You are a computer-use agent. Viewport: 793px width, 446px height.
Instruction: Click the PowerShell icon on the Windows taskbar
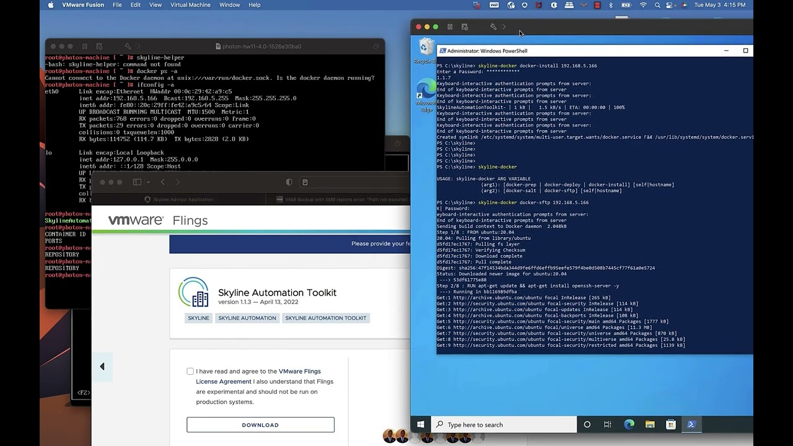click(691, 424)
